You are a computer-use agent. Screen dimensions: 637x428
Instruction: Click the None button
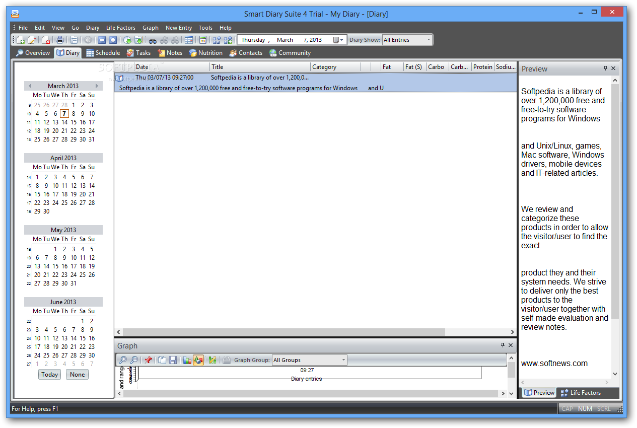click(78, 375)
